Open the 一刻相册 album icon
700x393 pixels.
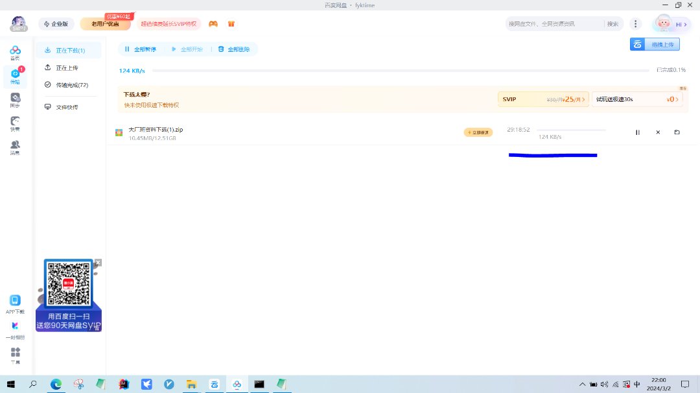(x=15, y=329)
